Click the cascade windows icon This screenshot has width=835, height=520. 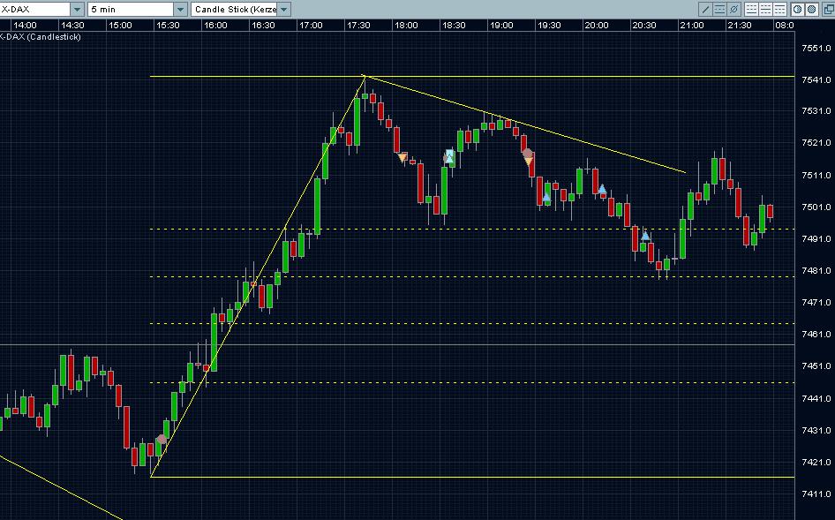pos(829,9)
